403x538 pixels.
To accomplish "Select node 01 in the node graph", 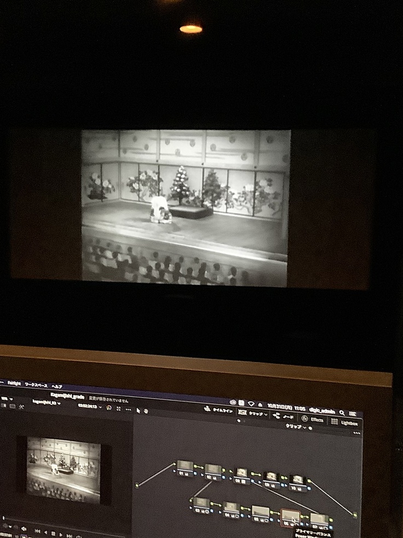I will [185, 467].
